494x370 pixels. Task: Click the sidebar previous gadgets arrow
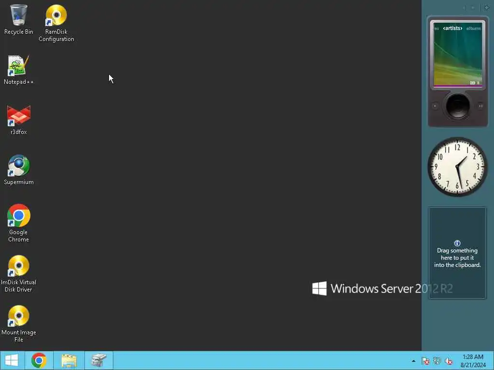coord(465,8)
